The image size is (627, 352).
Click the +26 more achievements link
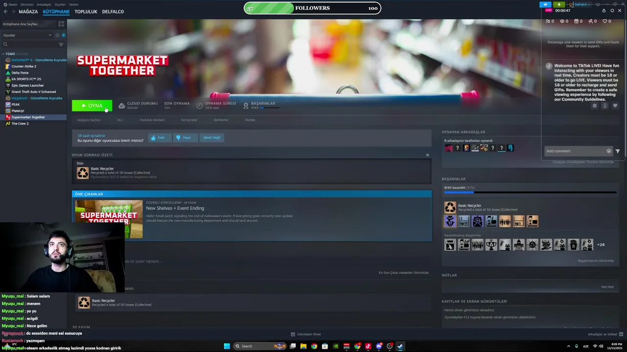tap(601, 245)
